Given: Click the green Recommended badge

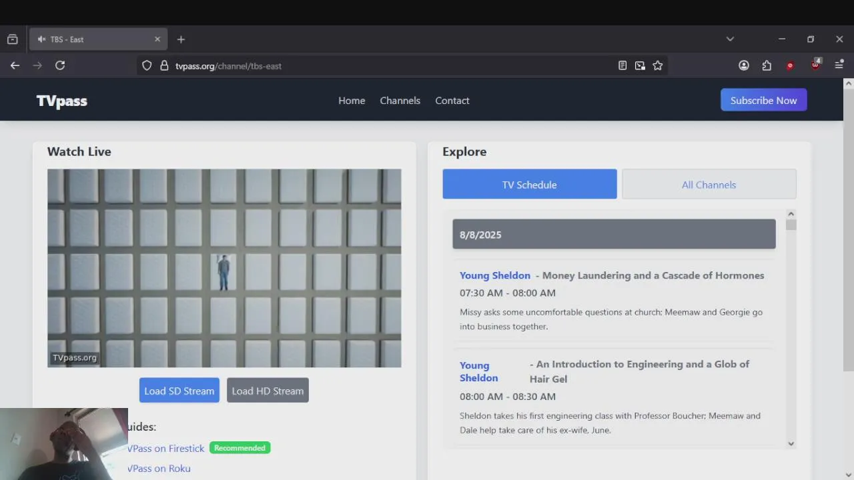Looking at the screenshot, I should click(240, 448).
